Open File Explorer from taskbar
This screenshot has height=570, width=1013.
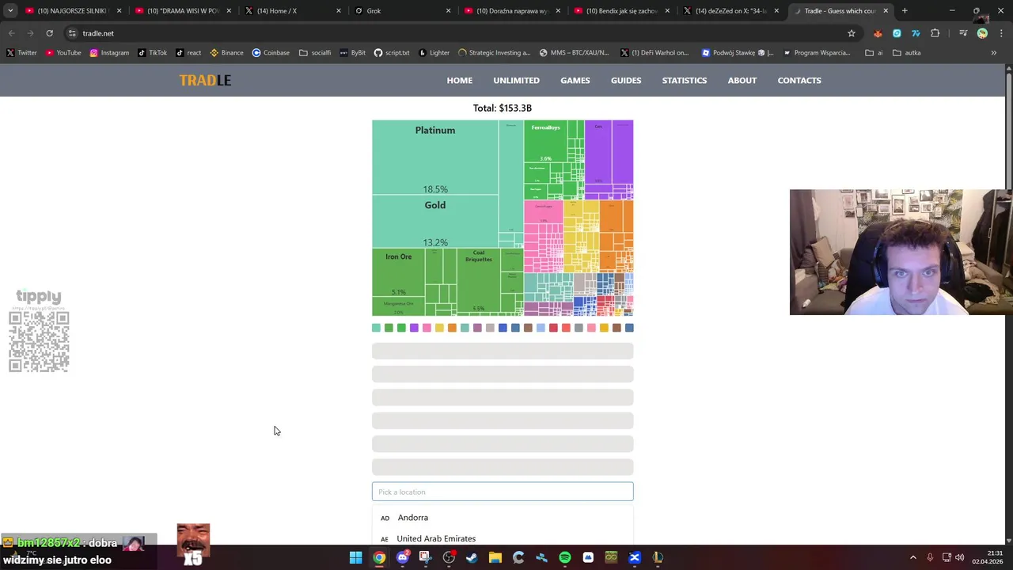point(495,558)
